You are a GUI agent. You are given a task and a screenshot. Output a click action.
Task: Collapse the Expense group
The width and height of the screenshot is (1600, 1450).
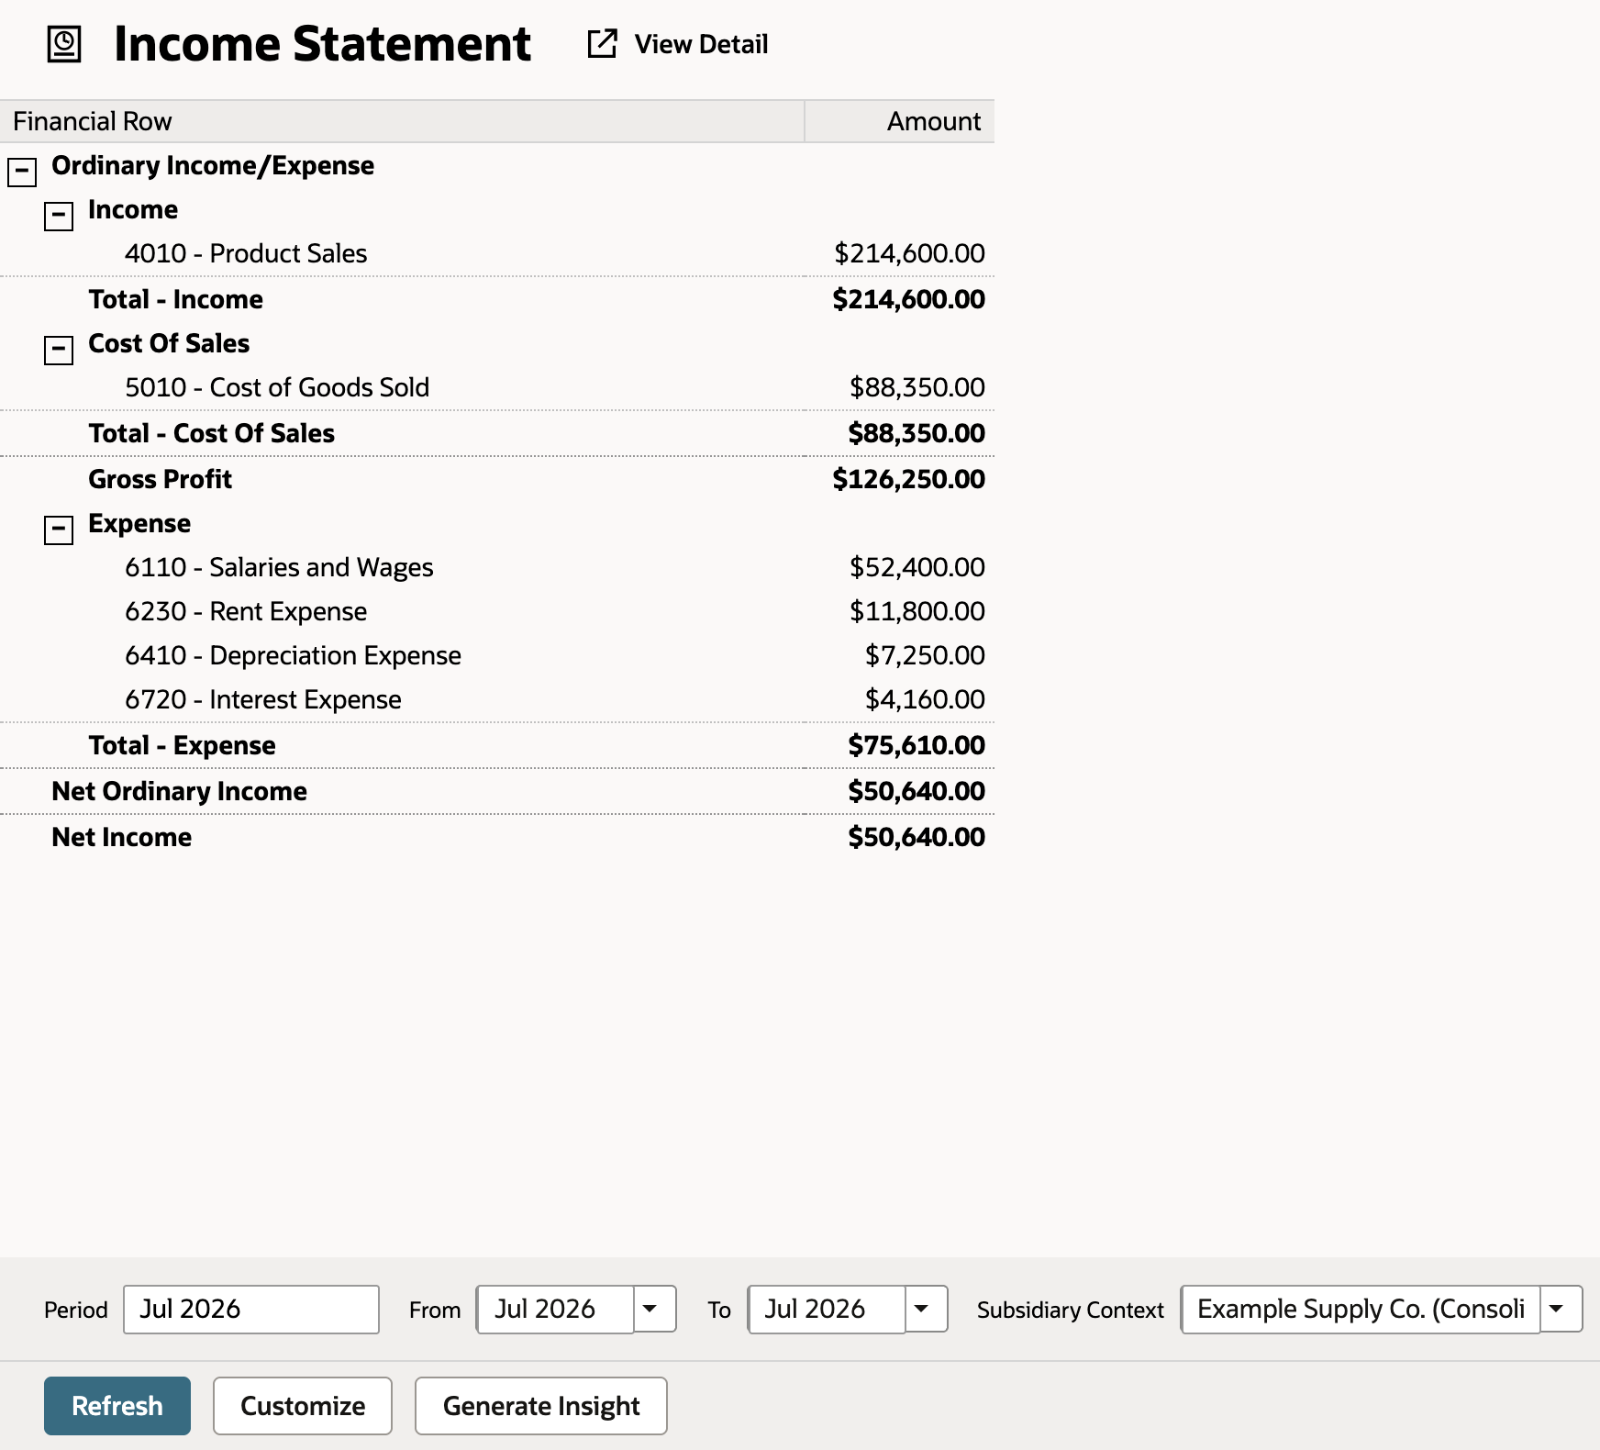59,530
